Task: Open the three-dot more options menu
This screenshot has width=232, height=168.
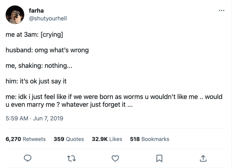Action: point(222,10)
